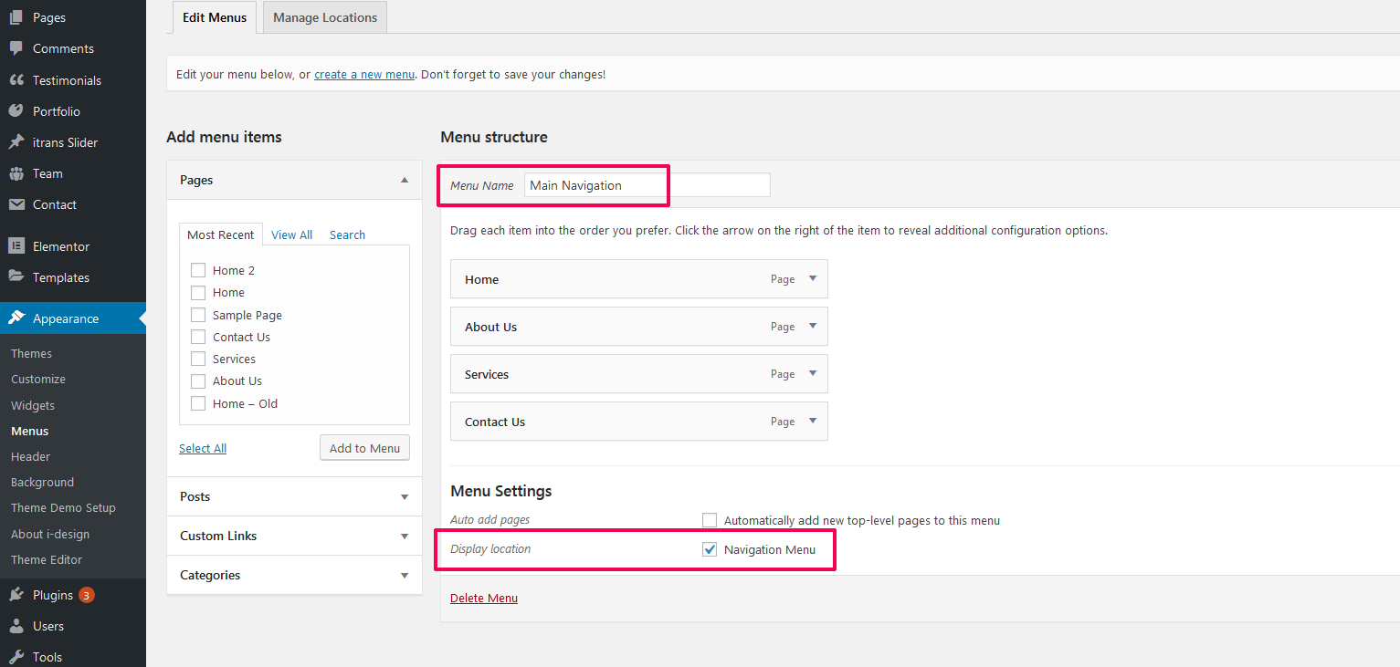Click the Testimonials quote icon
The height and width of the screenshot is (667, 1400).
pyautogui.click(x=16, y=80)
